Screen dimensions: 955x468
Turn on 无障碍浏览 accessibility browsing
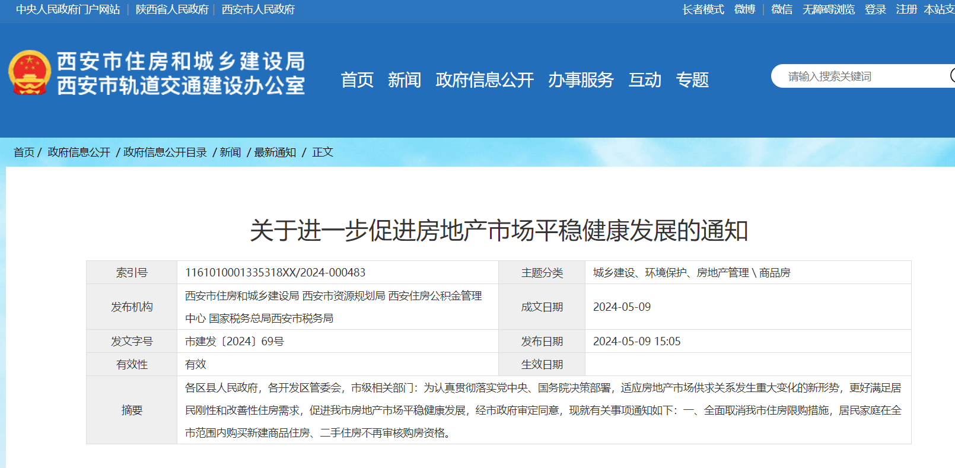pos(829,9)
